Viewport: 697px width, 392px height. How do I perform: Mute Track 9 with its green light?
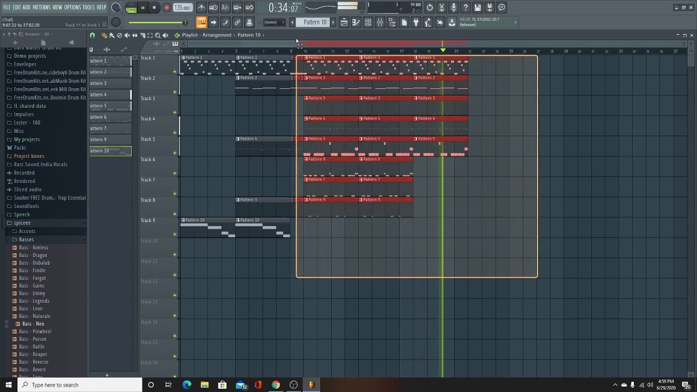click(175, 235)
